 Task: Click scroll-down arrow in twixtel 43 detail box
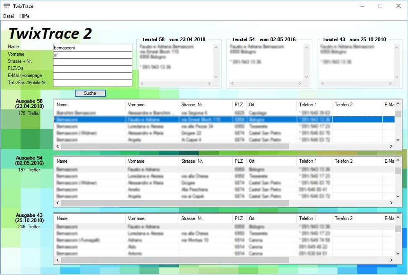(397, 77)
